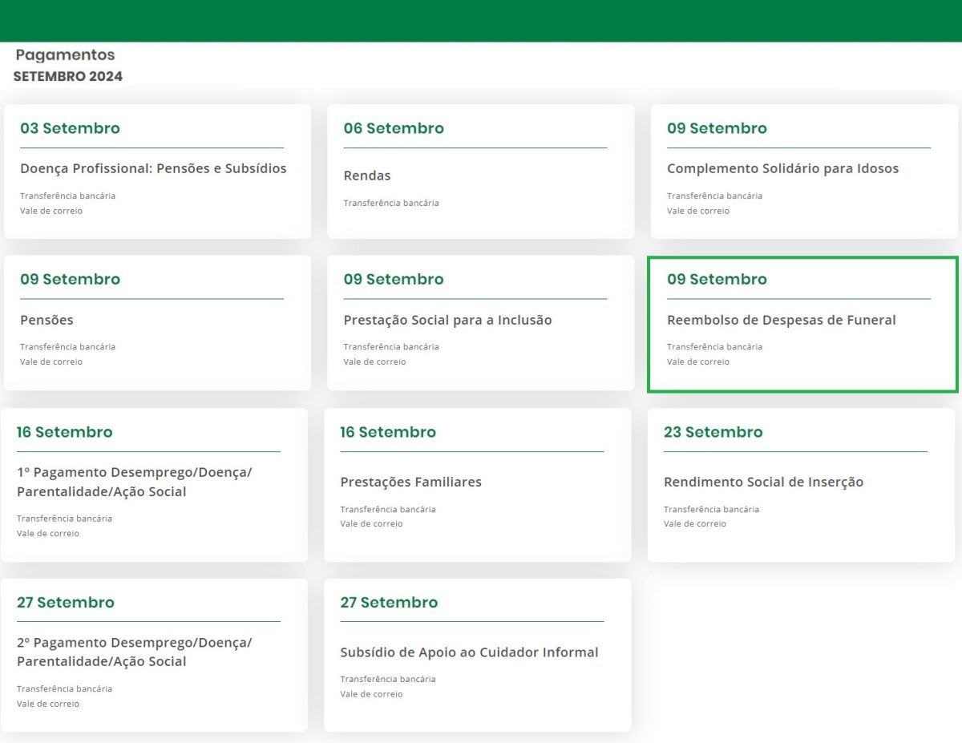Click 09 Setembro above Complemento Solidário

tap(717, 128)
